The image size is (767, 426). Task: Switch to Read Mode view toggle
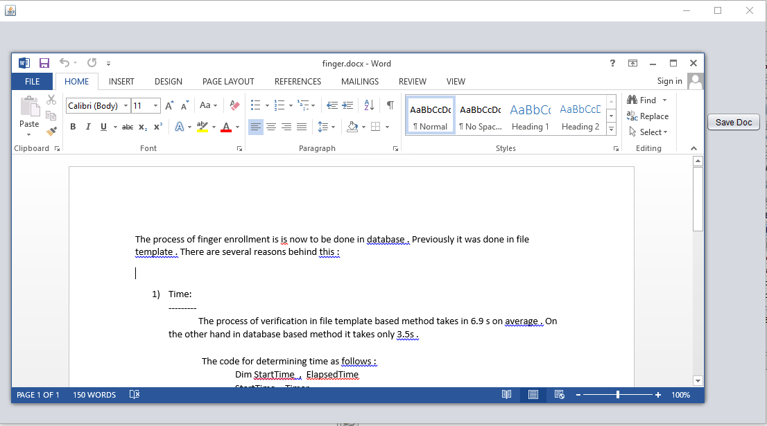point(506,394)
